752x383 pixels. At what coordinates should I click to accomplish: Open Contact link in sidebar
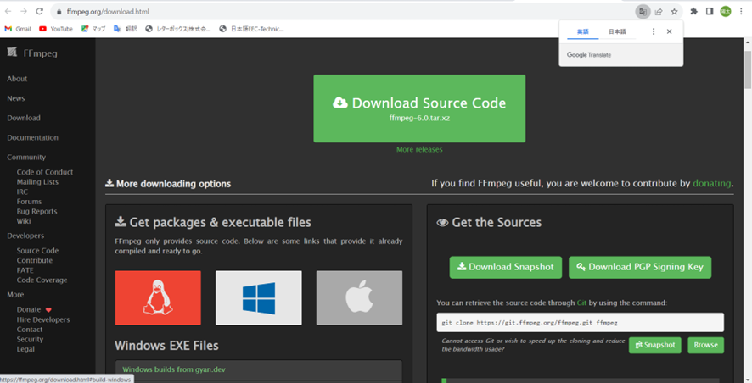(30, 330)
